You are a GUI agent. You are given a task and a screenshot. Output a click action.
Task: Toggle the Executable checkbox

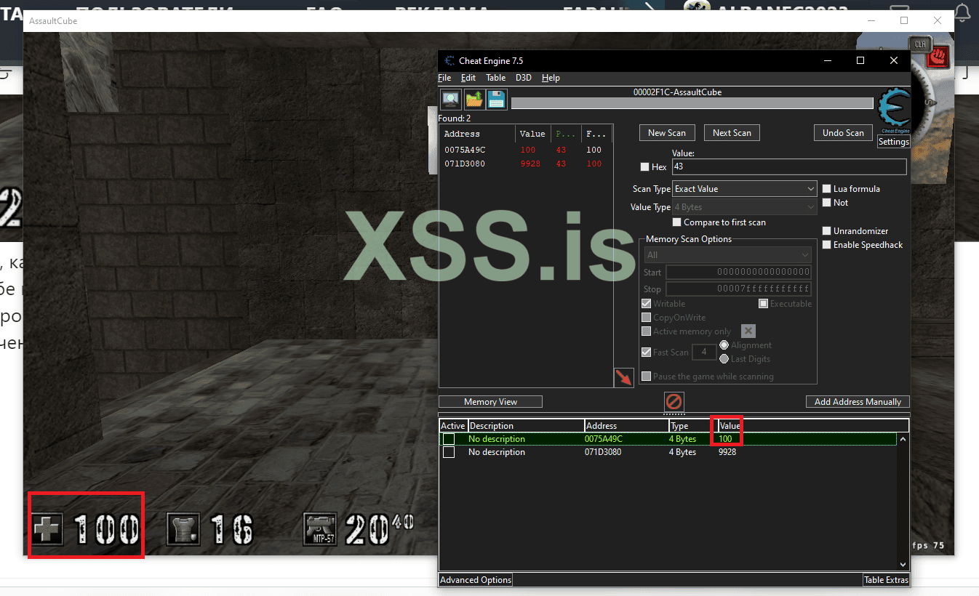point(764,304)
